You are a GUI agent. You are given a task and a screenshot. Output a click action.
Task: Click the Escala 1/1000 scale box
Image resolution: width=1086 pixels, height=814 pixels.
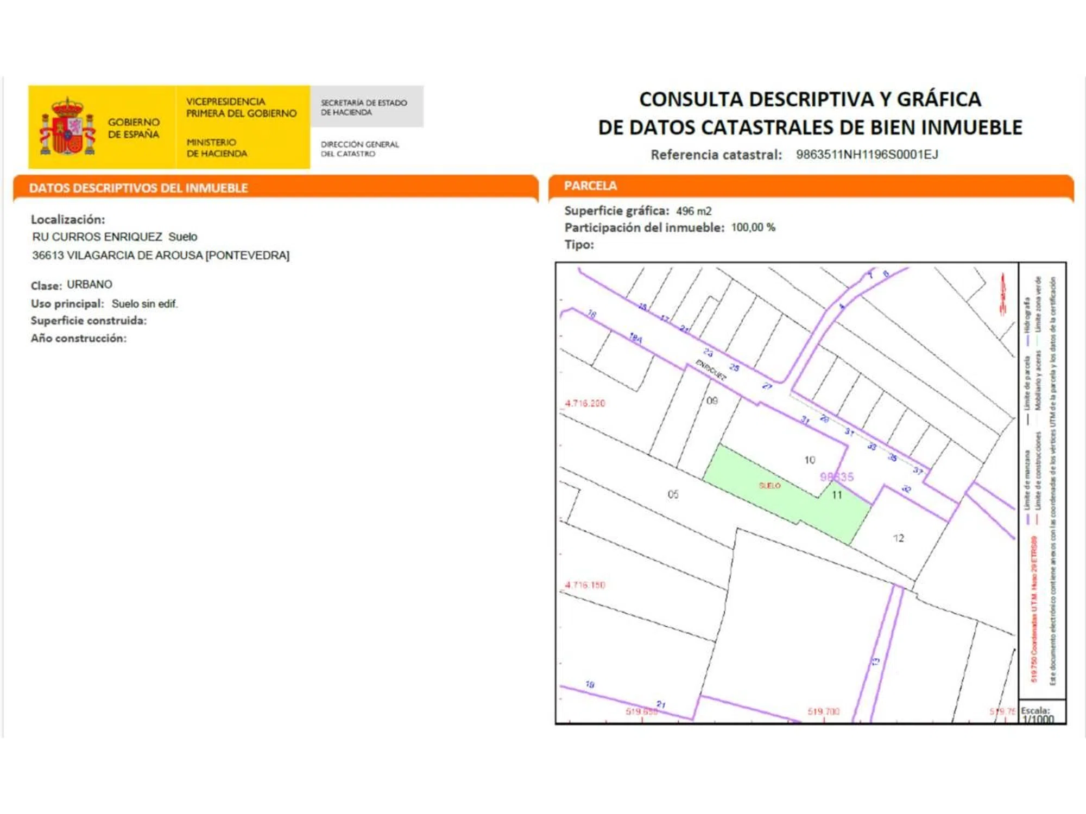coord(1037,715)
